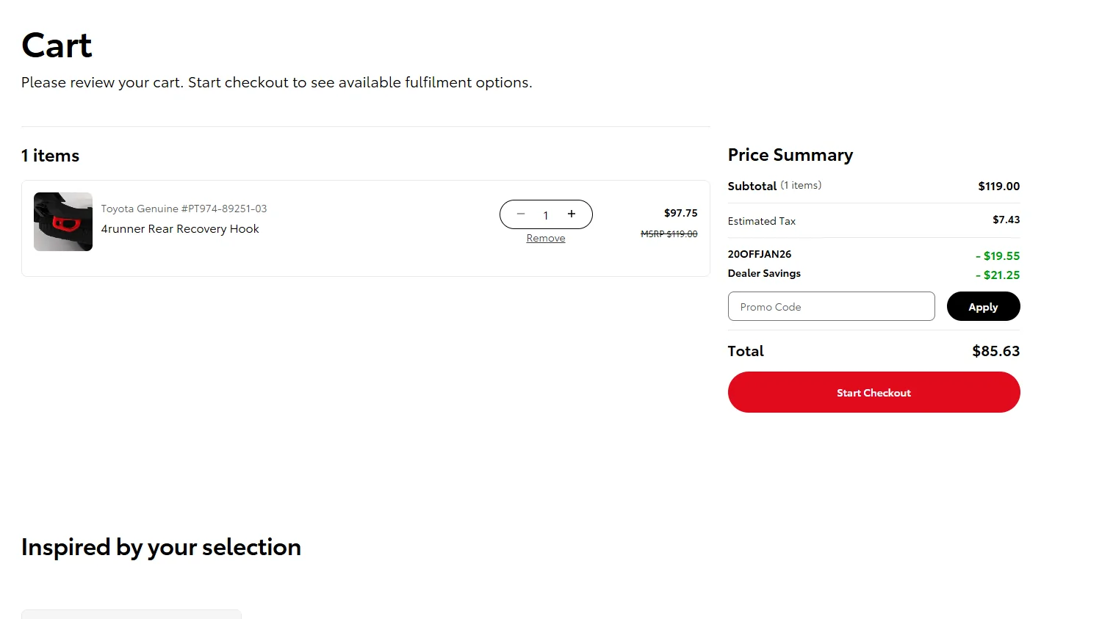This screenshot has height=619, width=1113.
Task: Click the $97.75 item price
Action: [680, 213]
